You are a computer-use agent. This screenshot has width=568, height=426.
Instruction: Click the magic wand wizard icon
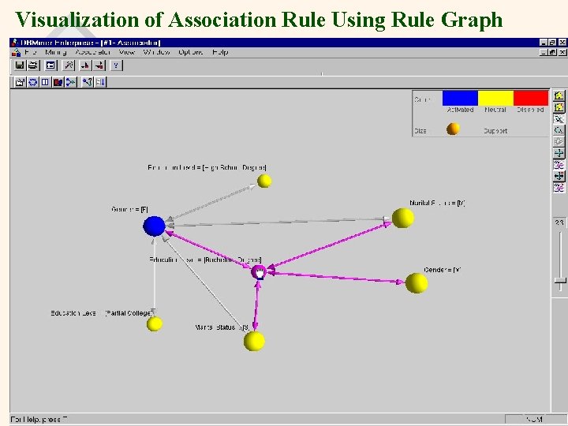pos(69,65)
